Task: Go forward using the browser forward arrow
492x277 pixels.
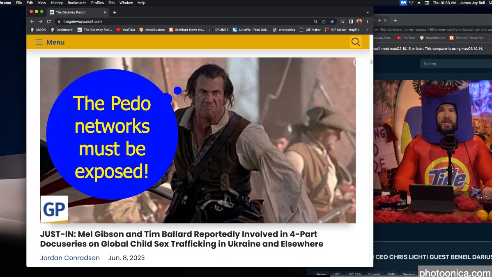Action: tap(41, 21)
